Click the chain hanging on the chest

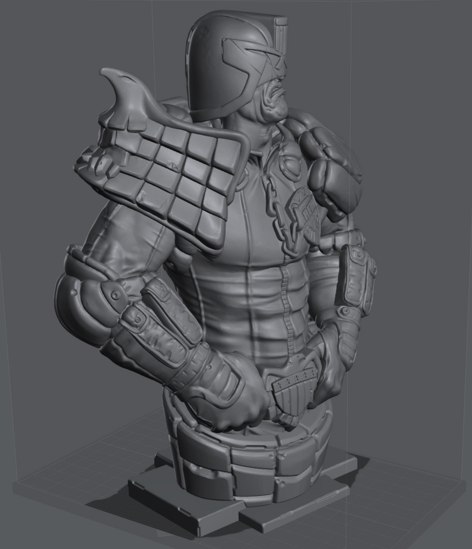click(278, 214)
